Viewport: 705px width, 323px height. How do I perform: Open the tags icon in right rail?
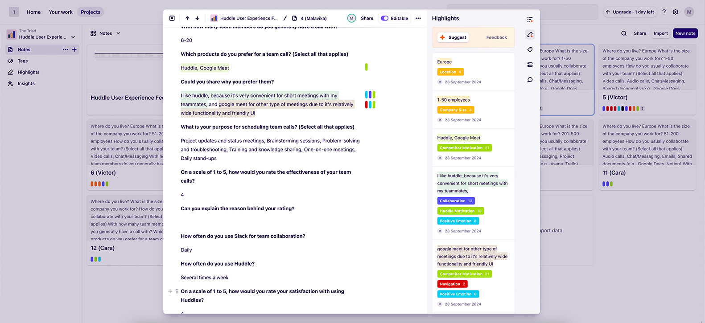(530, 50)
